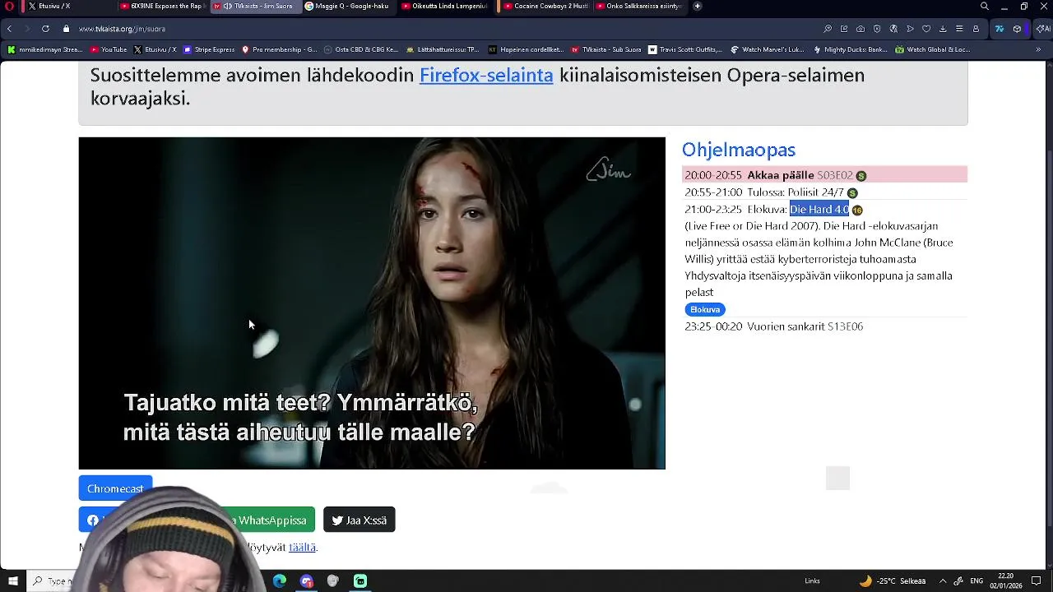Click the Chromecast button
Screen dimensions: 1053x592
point(115,488)
